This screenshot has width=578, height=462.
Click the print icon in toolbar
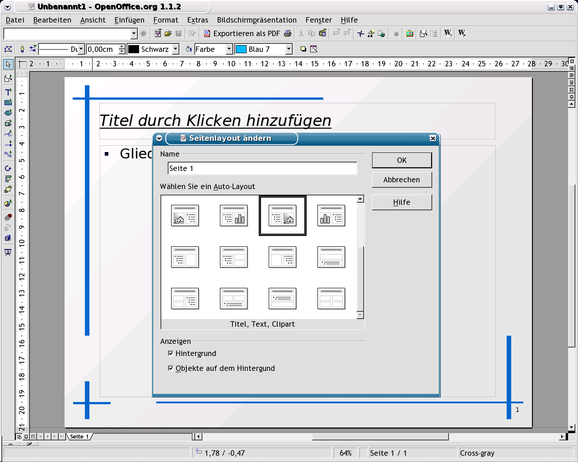[x=288, y=33]
